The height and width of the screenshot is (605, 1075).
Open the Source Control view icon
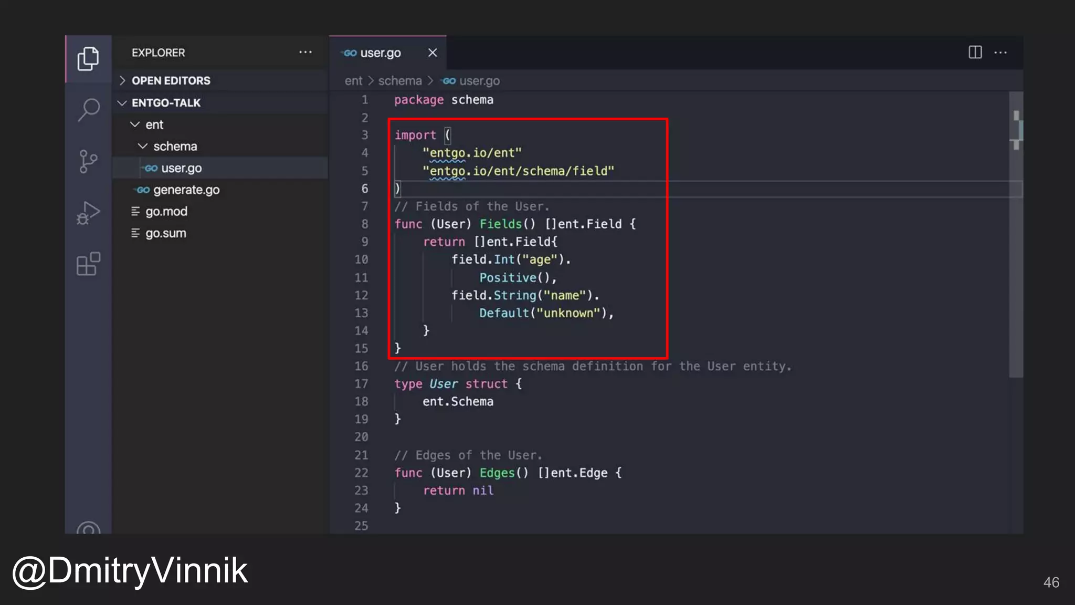pyautogui.click(x=88, y=161)
